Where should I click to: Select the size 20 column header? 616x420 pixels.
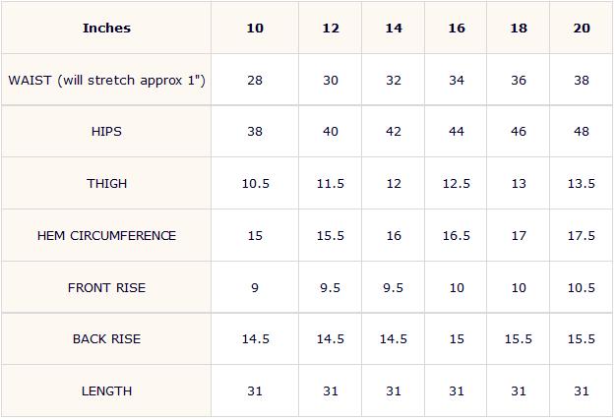[x=581, y=28]
